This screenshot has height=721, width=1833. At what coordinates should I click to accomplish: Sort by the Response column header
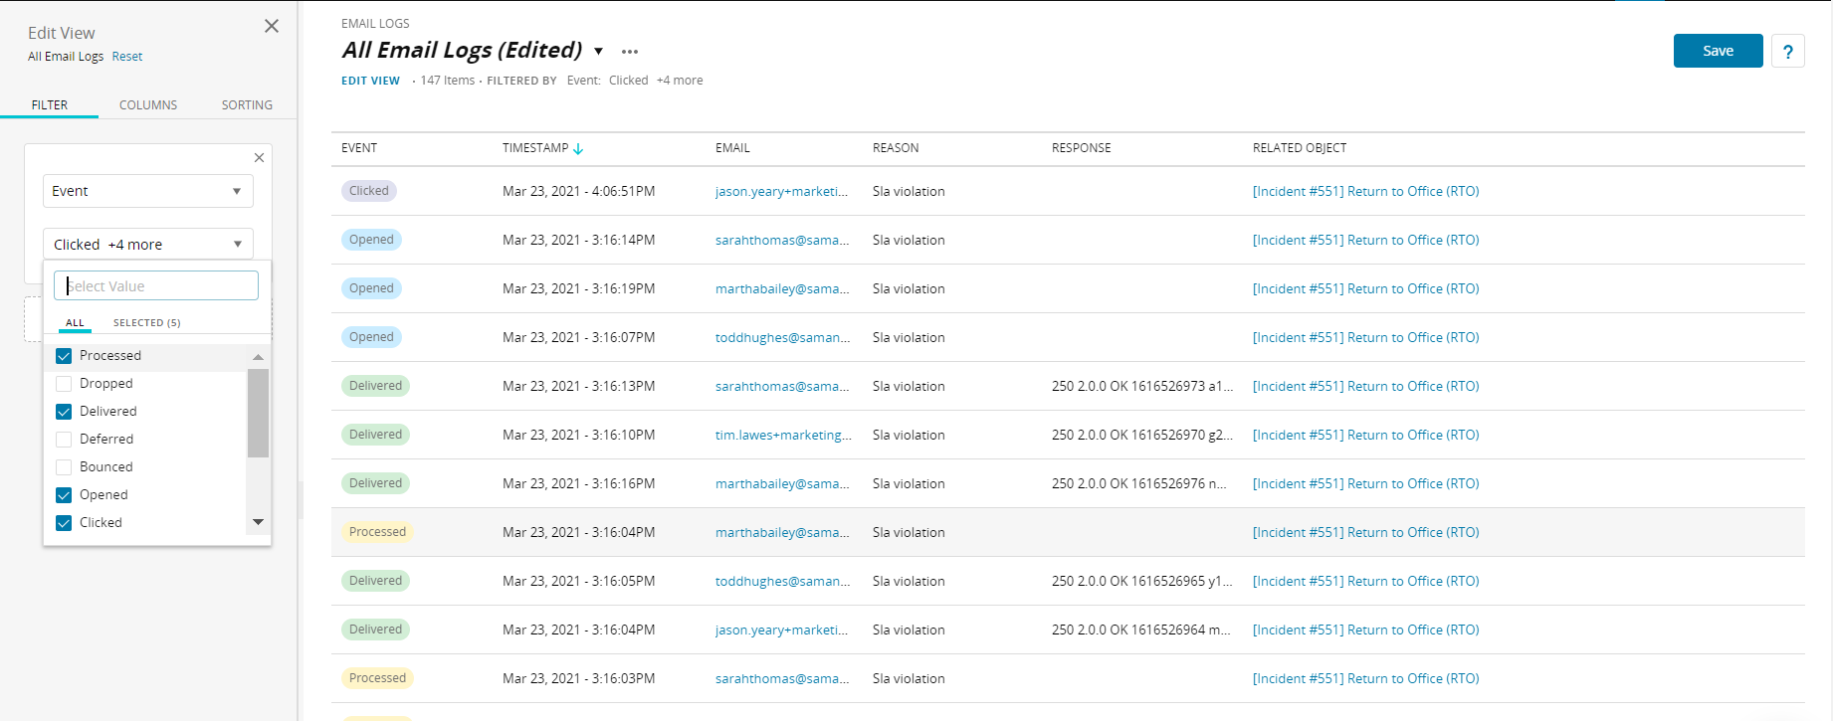[x=1082, y=148]
